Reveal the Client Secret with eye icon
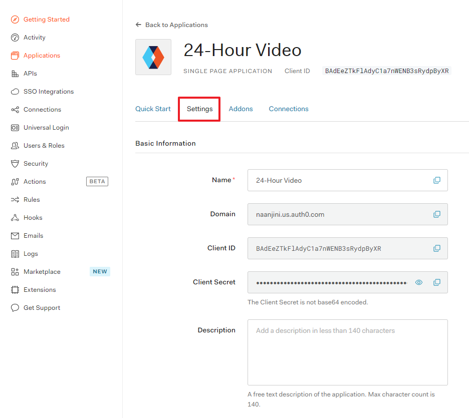Viewport: 469px width, 418px height. 419,282
